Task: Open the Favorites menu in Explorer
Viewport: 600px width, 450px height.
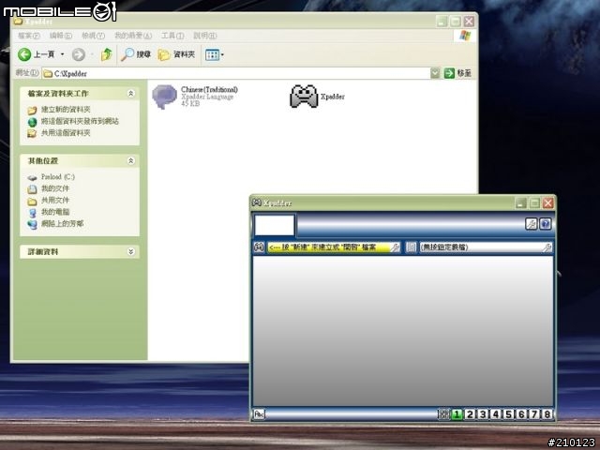Action: (x=133, y=36)
